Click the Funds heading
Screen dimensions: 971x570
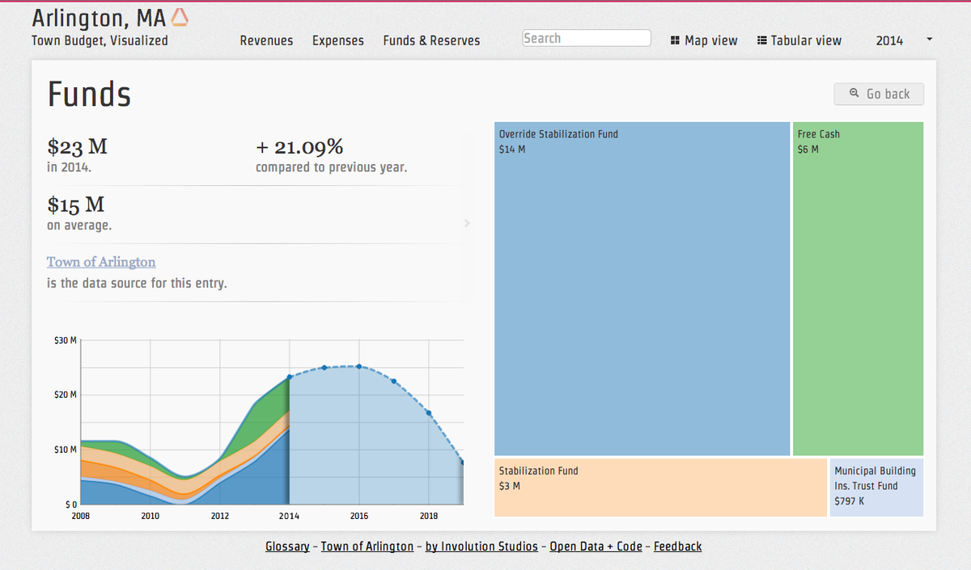[89, 95]
